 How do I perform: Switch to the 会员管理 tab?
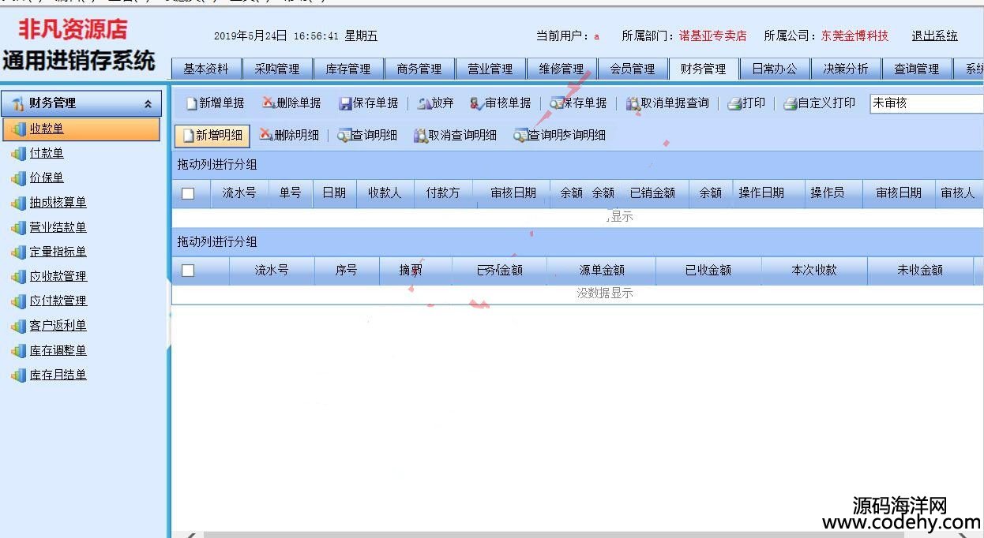coord(633,69)
